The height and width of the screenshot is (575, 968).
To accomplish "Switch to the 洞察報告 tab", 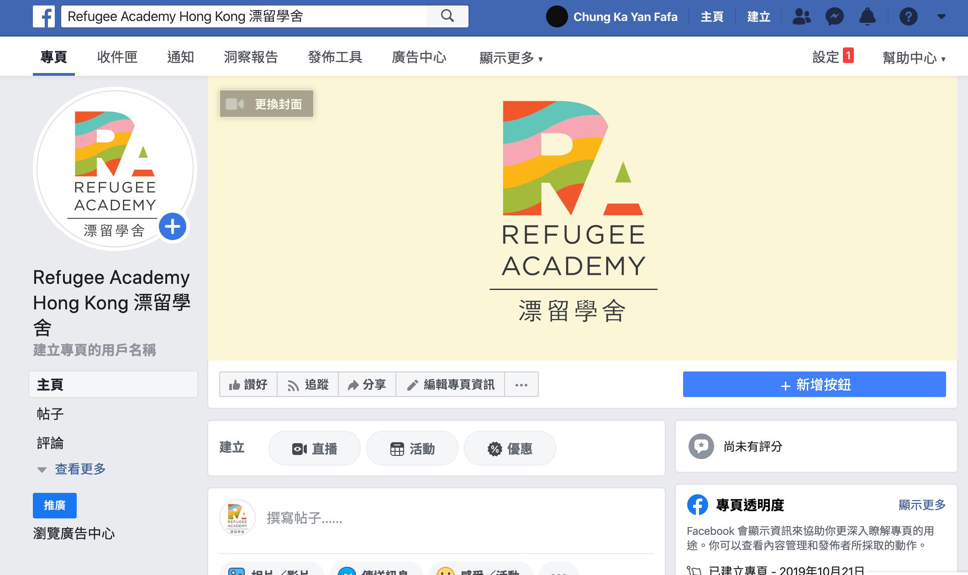I will coord(251,57).
